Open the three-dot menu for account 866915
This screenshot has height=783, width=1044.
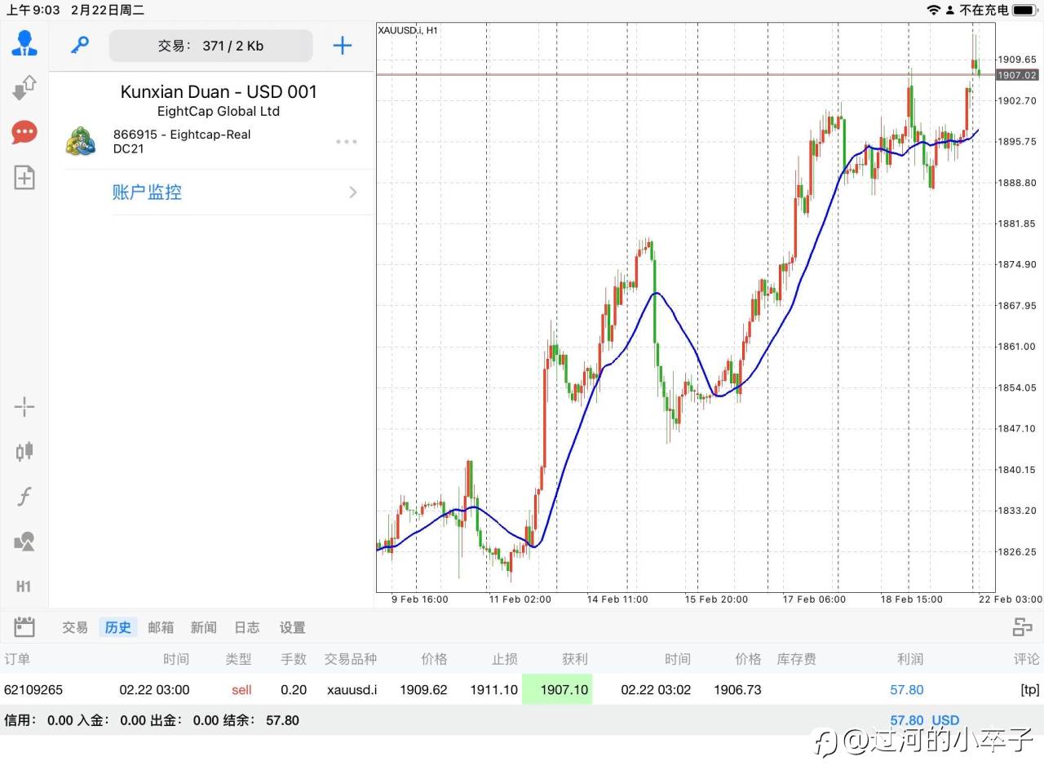tap(347, 142)
